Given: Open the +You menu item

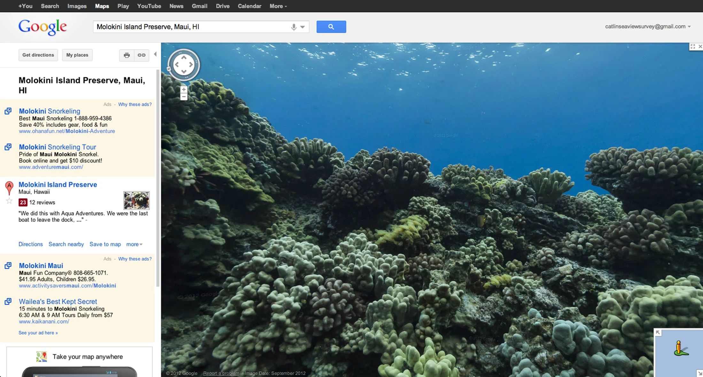Looking at the screenshot, I should click(25, 6).
